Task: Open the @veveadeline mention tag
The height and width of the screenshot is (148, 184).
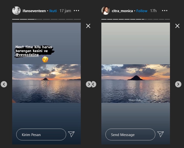Action: (27, 55)
